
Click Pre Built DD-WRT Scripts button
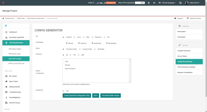coord(111,96)
